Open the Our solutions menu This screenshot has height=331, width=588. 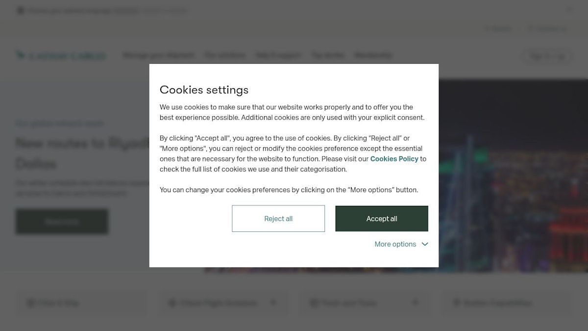coord(225,55)
